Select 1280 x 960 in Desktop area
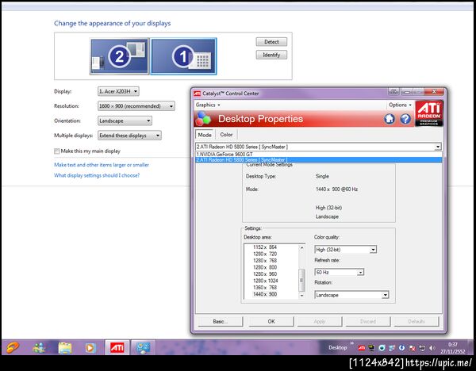Image resolution: width=476 pixels, height=371 pixels. 265,274
